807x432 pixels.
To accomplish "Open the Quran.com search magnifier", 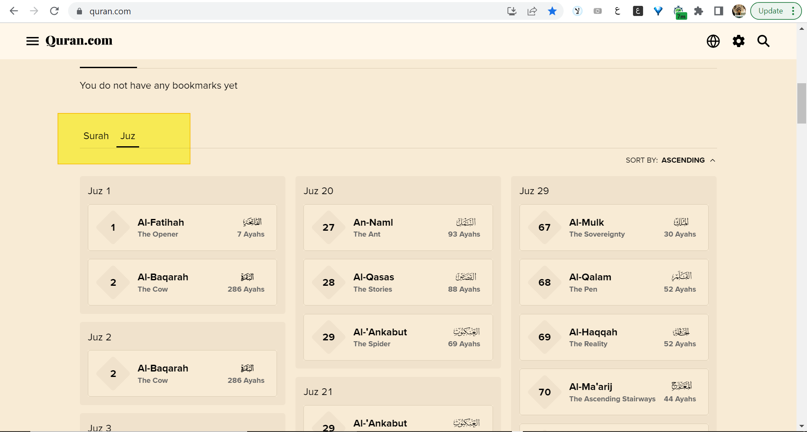I will click(x=763, y=41).
